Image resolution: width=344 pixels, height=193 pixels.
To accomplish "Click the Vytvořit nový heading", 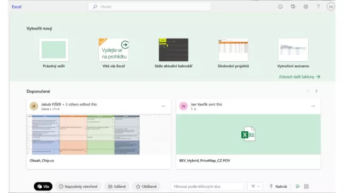I will click(x=39, y=28).
